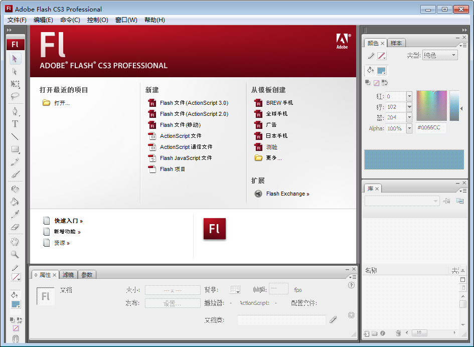Switch to the 样本 tab
This screenshot has width=474, height=347.
pyautogui.click(x=396, y=43)
